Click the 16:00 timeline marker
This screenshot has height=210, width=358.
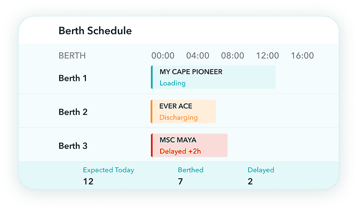tap(303, 55)
